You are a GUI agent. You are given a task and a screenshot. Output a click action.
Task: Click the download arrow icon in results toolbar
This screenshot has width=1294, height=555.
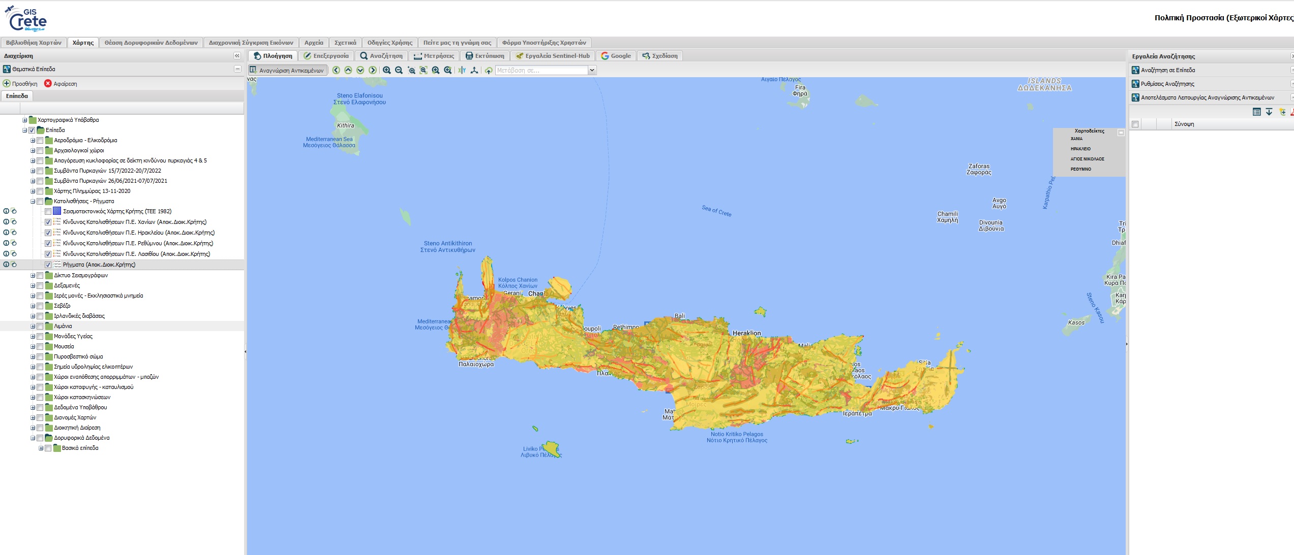point(1269,112)
